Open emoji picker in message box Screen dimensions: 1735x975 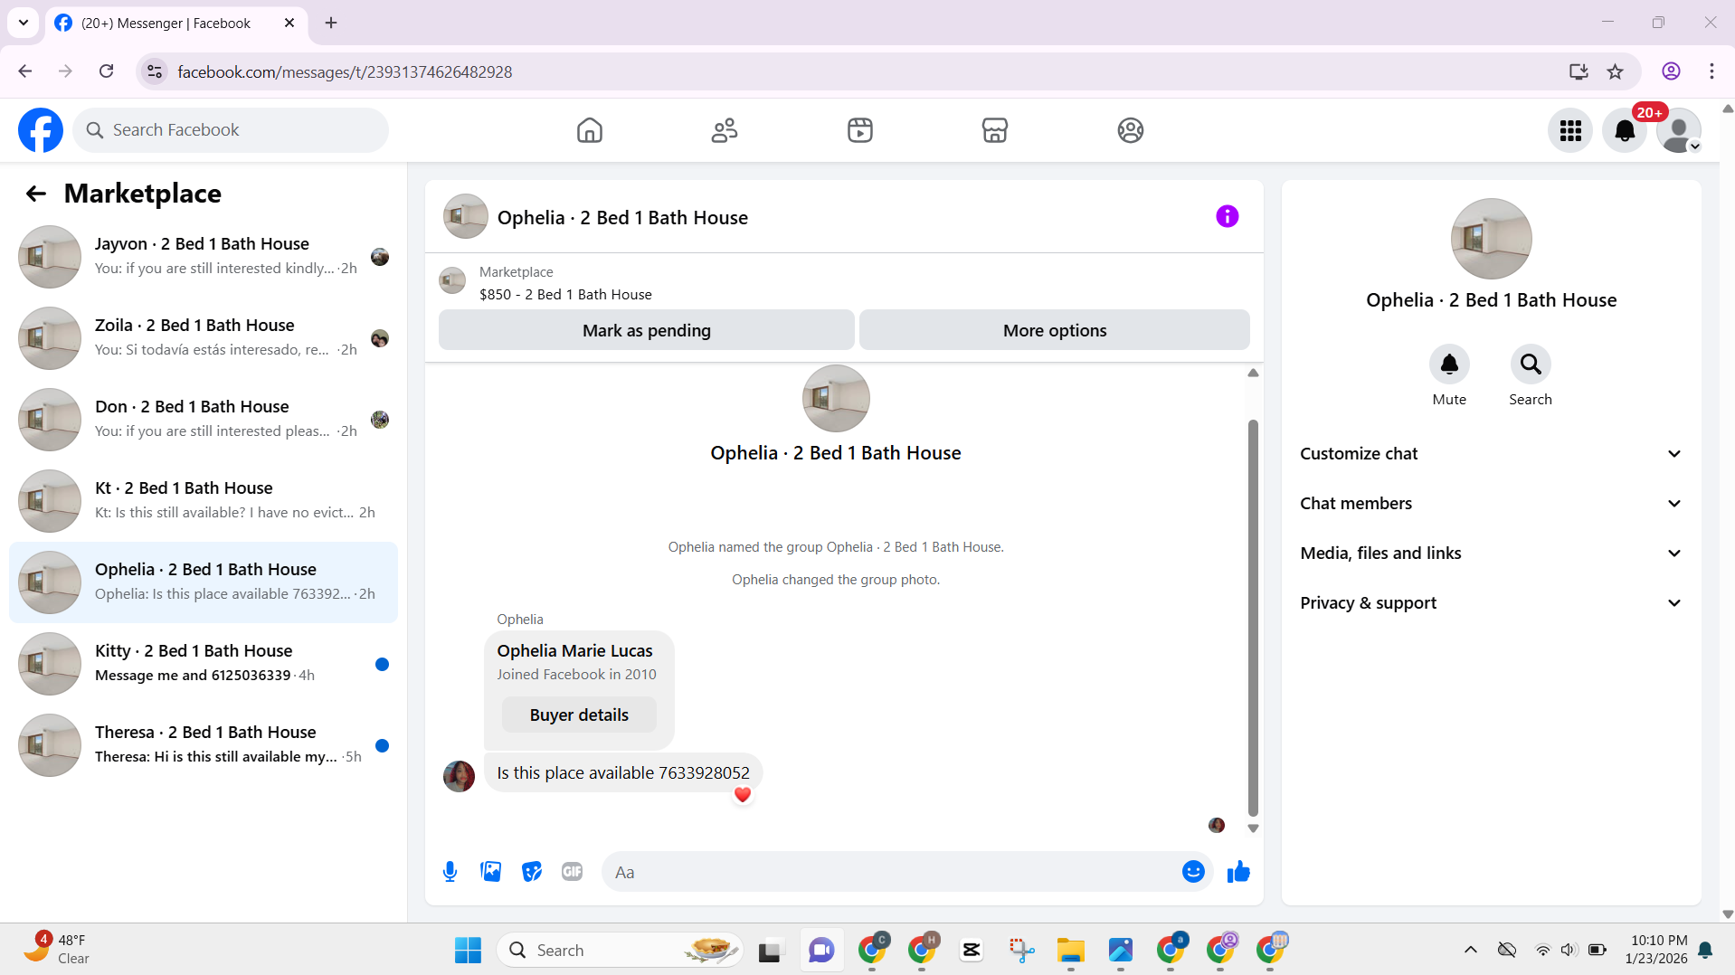(x=1193, y=872)
